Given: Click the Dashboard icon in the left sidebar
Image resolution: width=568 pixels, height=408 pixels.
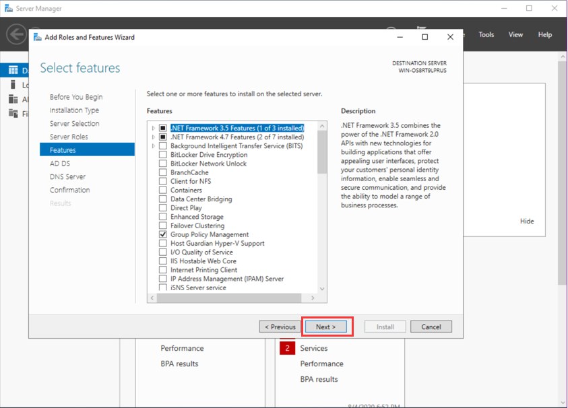Looking at the screenshot, I should click(x=13, y=70).
